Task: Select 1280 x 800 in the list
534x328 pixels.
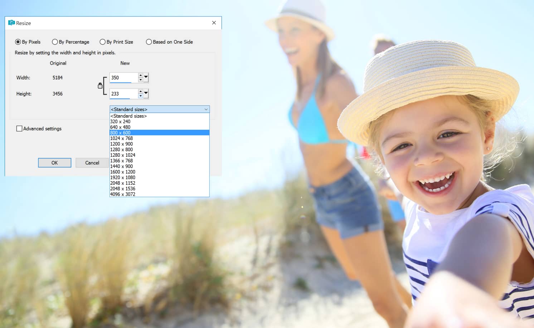Action: 159,149
